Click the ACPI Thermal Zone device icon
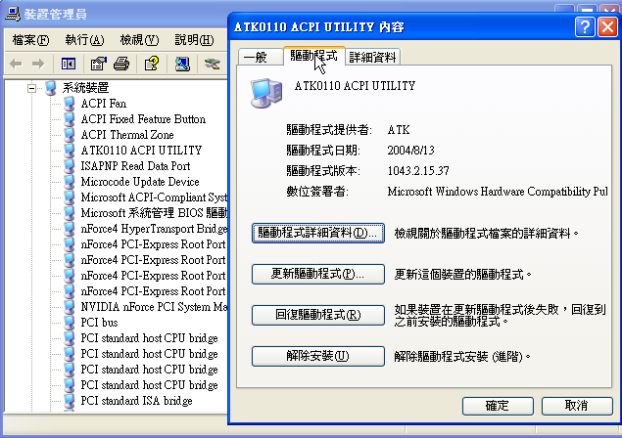Viewport: 622px width, 438px height. (x=70, y=135)
